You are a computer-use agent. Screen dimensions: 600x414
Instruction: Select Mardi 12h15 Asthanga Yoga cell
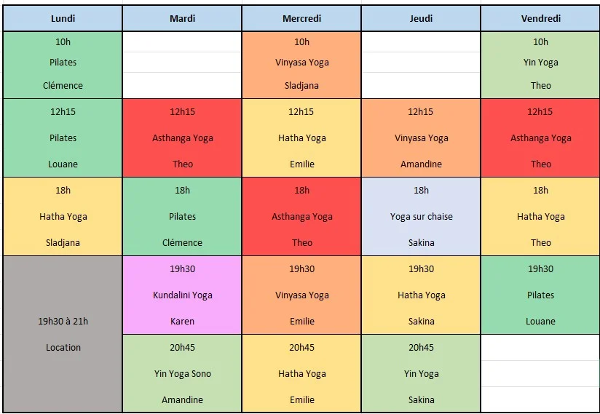[x=182, y=138]
